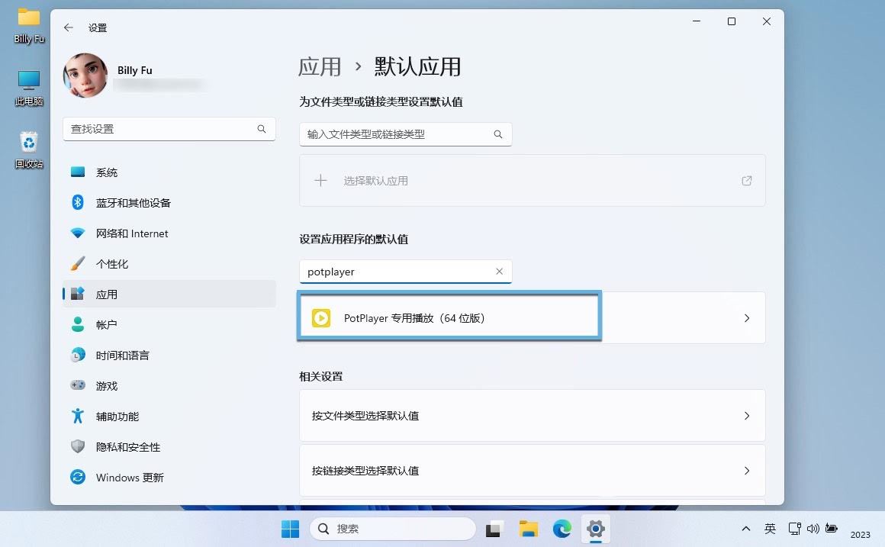Go to Windows 更新 section
885x547 pixels.
(x=130, y=478)
